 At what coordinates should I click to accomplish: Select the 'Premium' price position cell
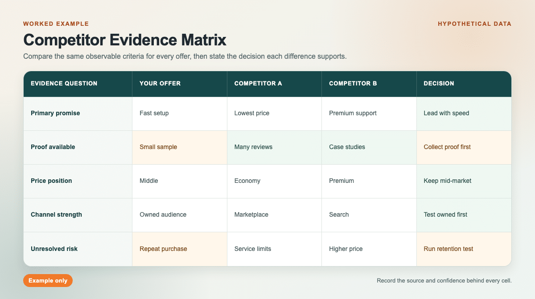click(x=369, y=181)
